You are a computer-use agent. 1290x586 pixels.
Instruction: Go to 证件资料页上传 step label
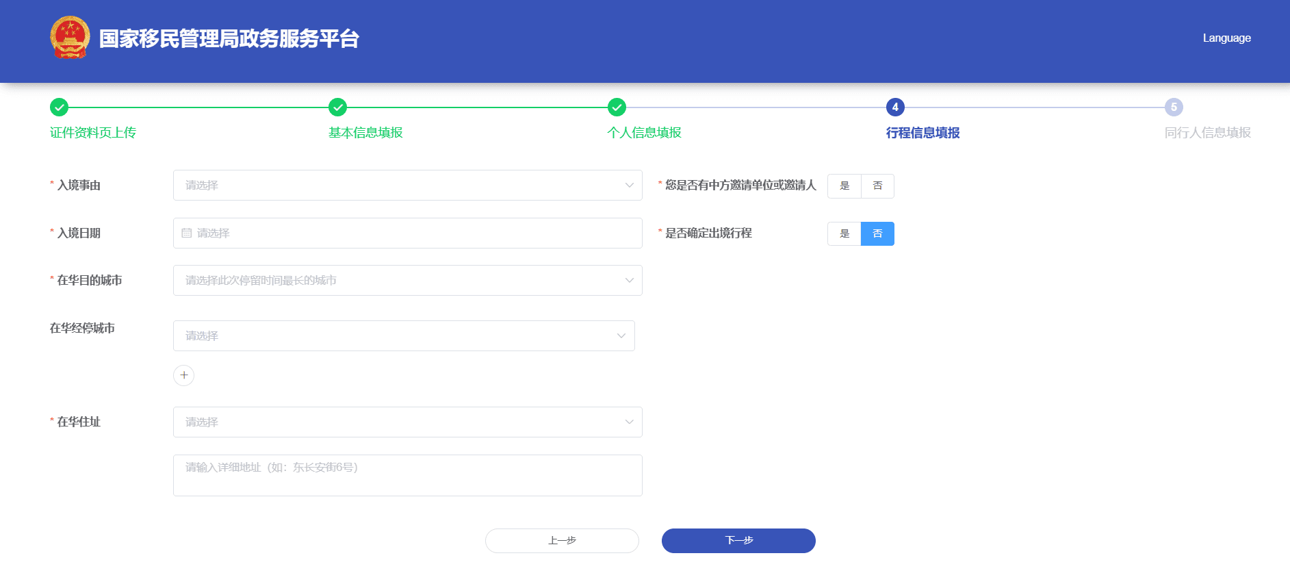click(93, 133)
